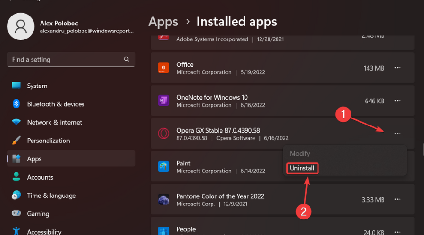Image resolution: width=424 pixels, height=235 pixels.
Task: Open Network & internet settings
Action: point(54,122)
